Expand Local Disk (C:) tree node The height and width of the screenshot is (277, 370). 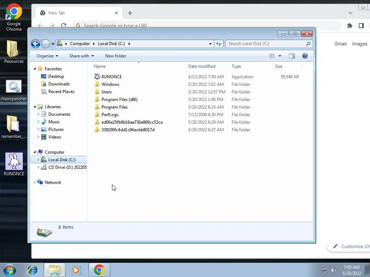click(x=38, y=159)
